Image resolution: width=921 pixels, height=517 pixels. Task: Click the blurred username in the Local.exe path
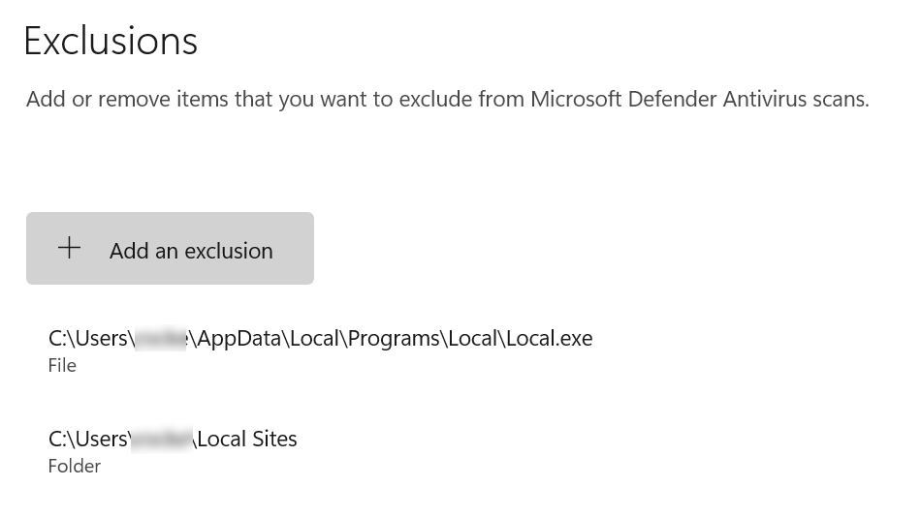[161, 339]
